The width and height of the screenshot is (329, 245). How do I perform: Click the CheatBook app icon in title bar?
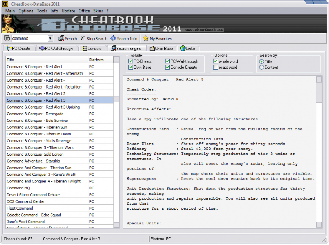5,4
